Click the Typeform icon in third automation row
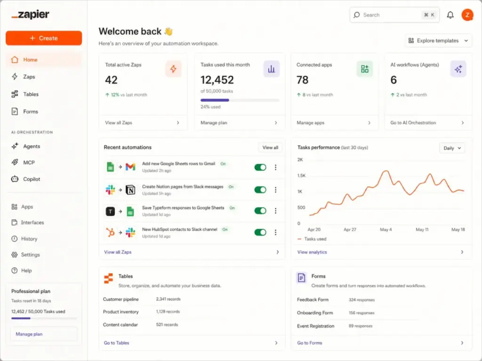The height and width of the screenshot is (361, 482). click(110, 211)
